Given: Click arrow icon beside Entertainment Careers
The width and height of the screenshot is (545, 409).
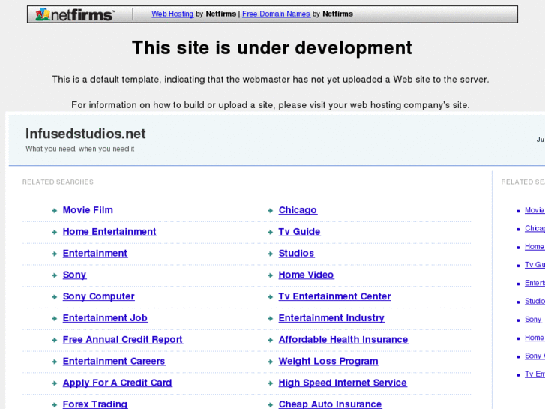Looking at the screenshot, I should (54, 362).
